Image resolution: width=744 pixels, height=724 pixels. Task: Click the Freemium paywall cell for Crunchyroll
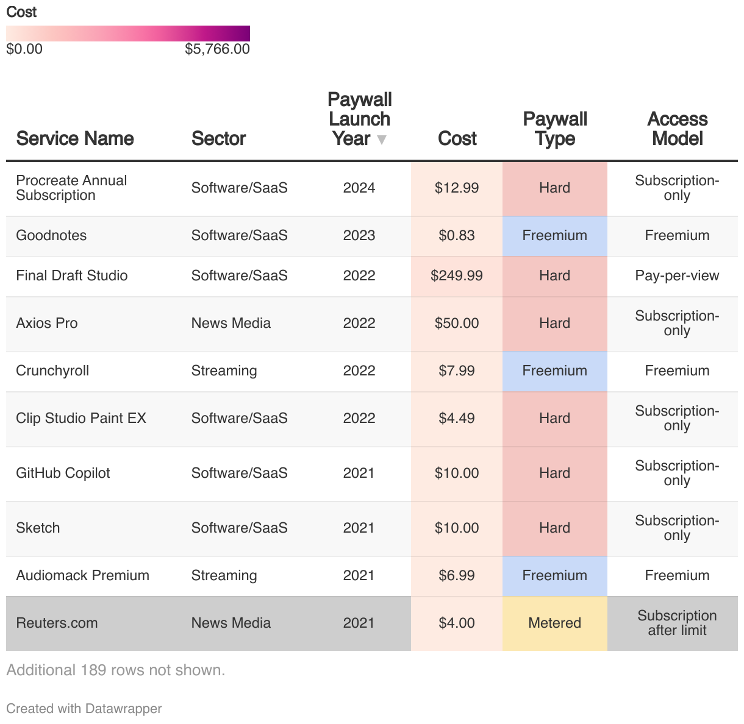(554, 371)
